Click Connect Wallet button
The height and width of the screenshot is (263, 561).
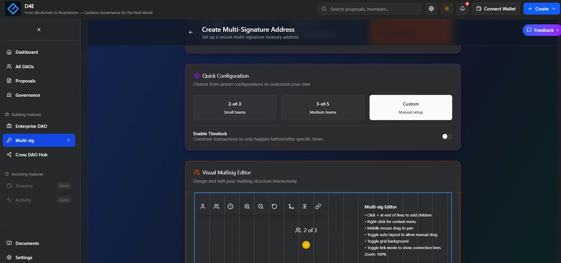click(496, 9)
